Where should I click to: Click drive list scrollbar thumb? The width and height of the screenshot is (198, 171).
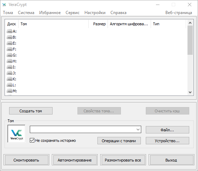[x=190, y=40]
